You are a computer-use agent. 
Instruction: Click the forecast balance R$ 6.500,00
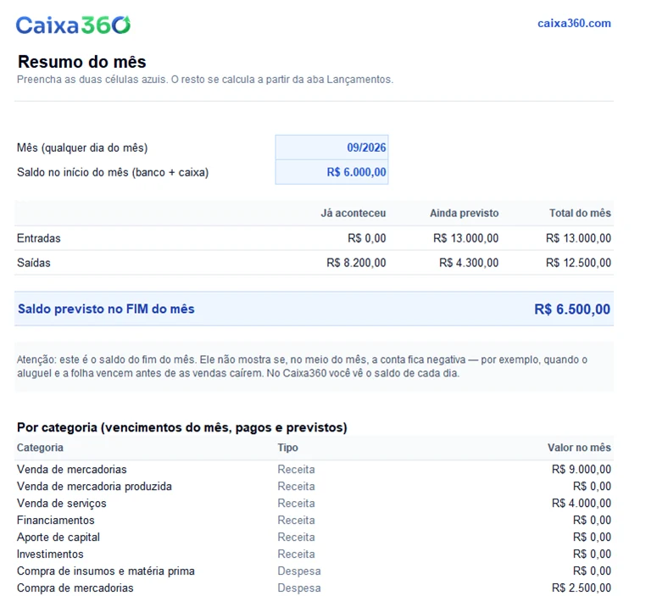572,309
